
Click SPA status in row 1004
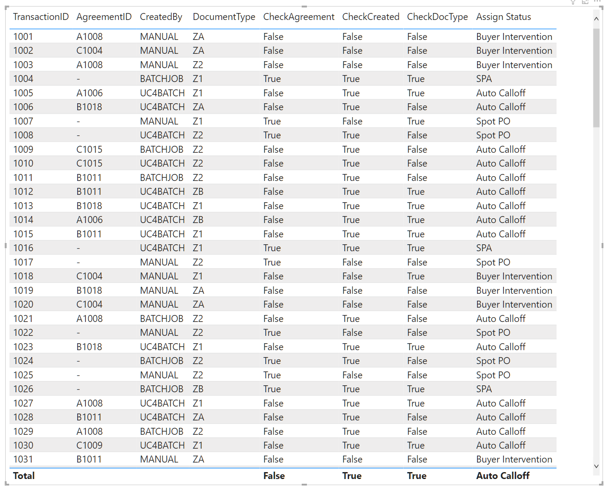tap(484, 79)
